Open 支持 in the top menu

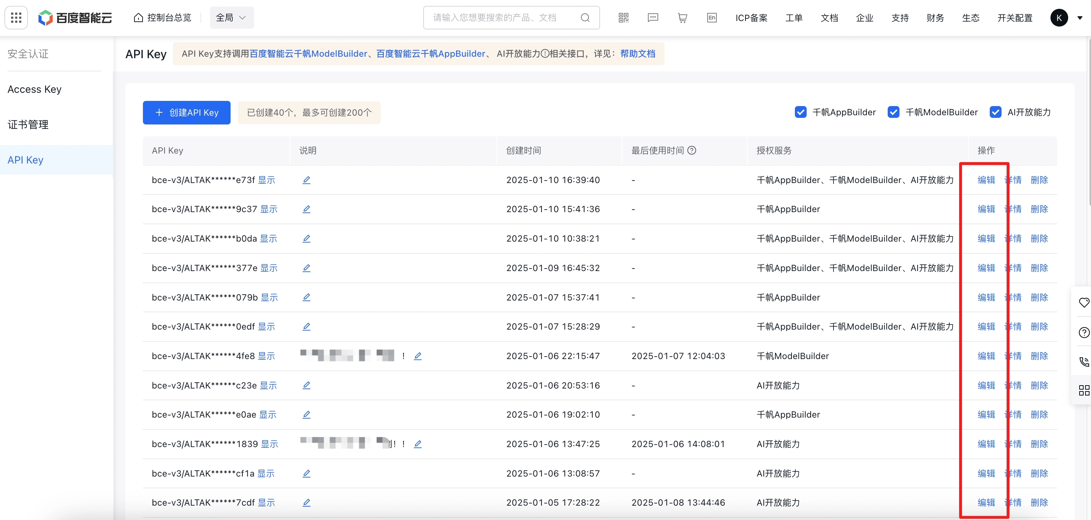click(900, 18)
